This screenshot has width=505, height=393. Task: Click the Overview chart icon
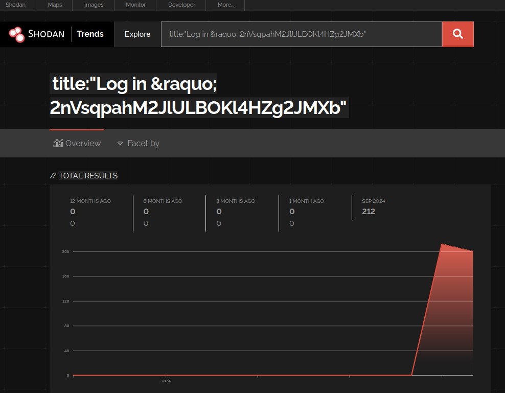(58, 143)
